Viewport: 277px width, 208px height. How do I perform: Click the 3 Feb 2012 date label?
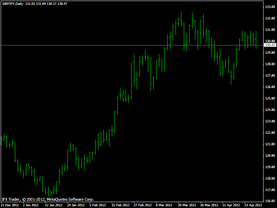(x=97, y=205)
